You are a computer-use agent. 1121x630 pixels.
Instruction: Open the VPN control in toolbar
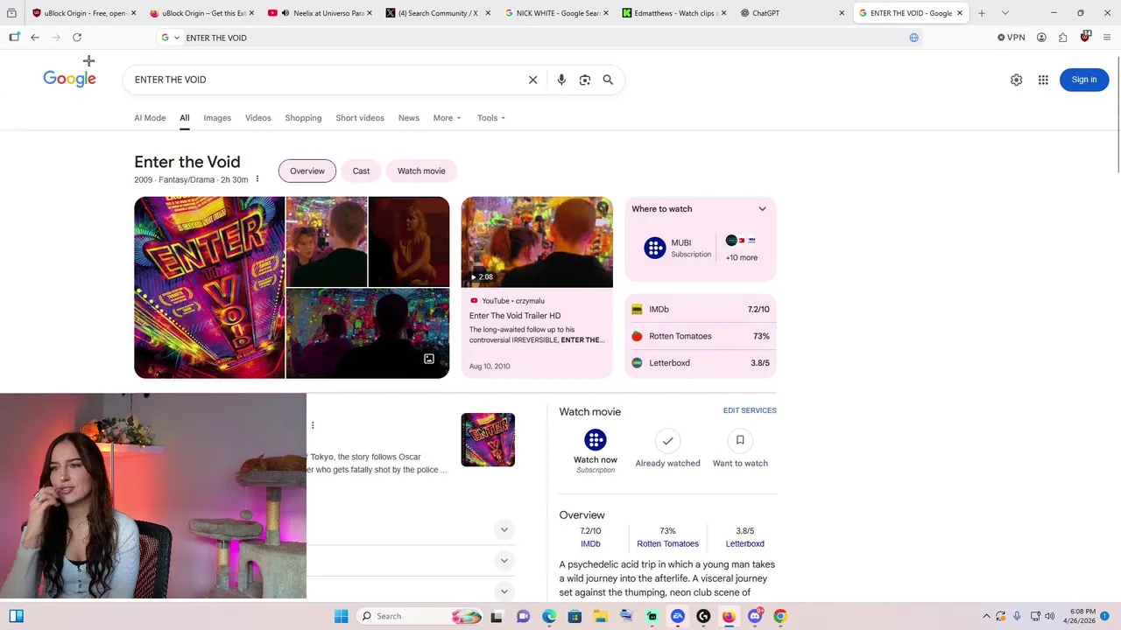(x=1011, y=38)
